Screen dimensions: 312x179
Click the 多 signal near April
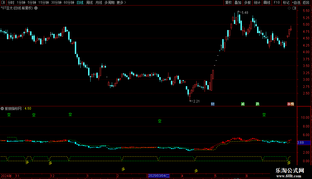pos(196,171)
